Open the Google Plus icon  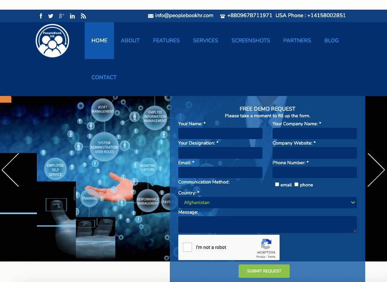point(61,16)
